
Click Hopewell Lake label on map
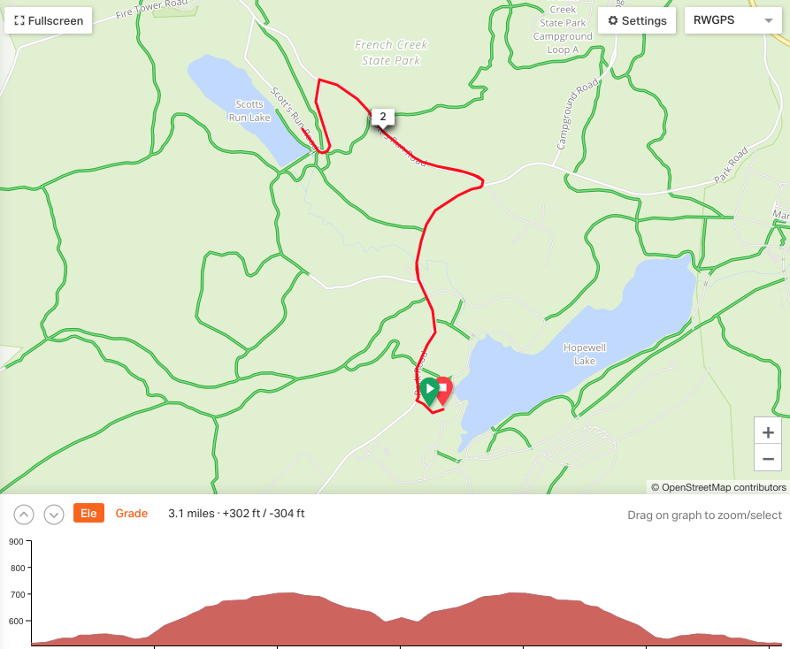[x=585, y=354]
